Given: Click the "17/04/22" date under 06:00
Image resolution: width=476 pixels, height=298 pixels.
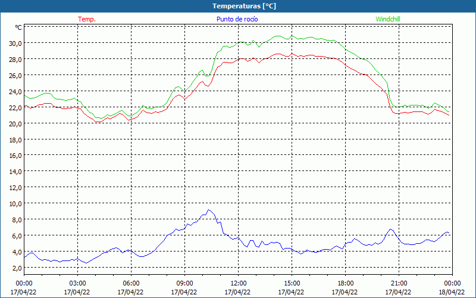Looking at the screenshot, I should click(130, 292).
